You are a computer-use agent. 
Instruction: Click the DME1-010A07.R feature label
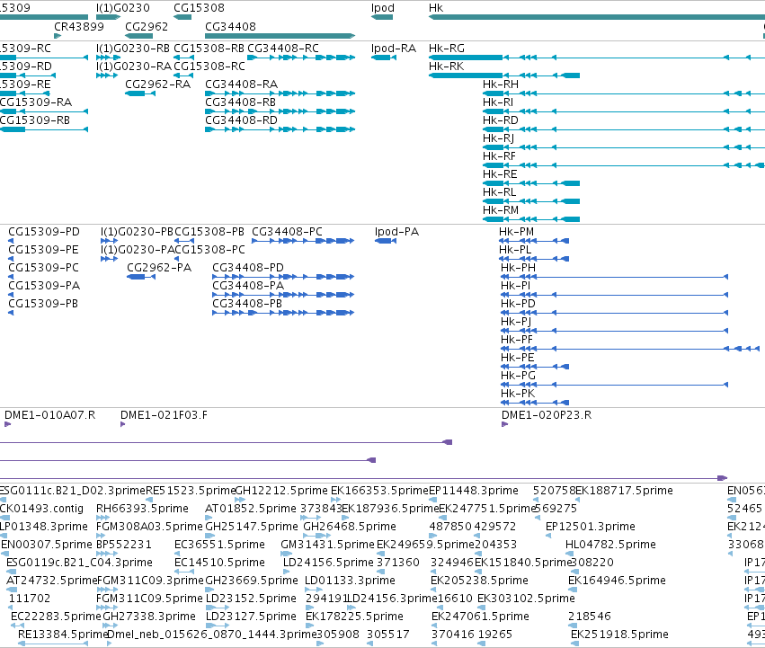tap(49, 415)
